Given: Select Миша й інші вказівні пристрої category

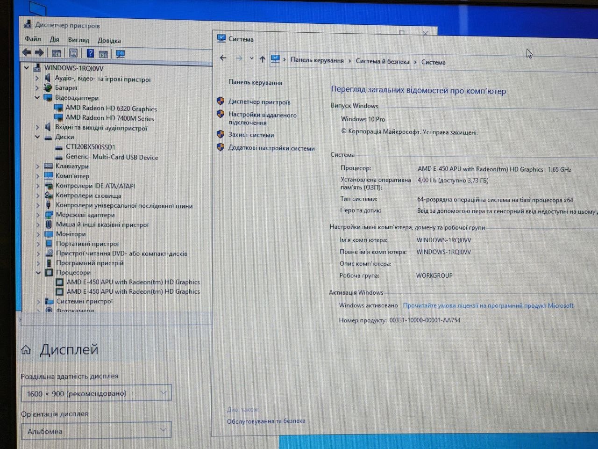Looking at the screenshot, I should pos(102,224).
